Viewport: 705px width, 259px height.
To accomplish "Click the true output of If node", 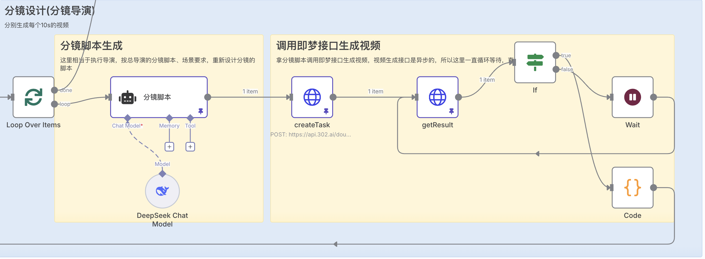I will click(556, 55).
